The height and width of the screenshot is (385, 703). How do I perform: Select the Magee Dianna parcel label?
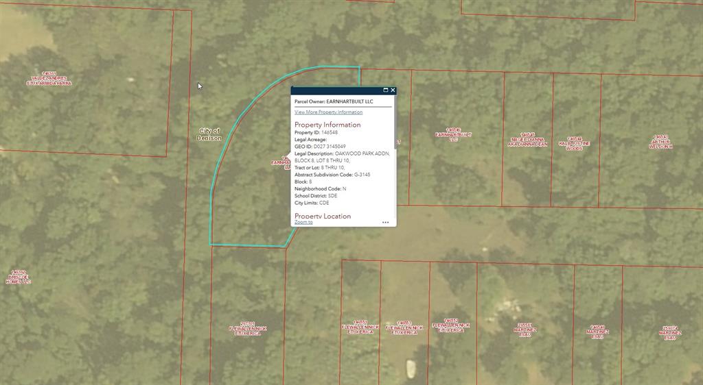527,140
